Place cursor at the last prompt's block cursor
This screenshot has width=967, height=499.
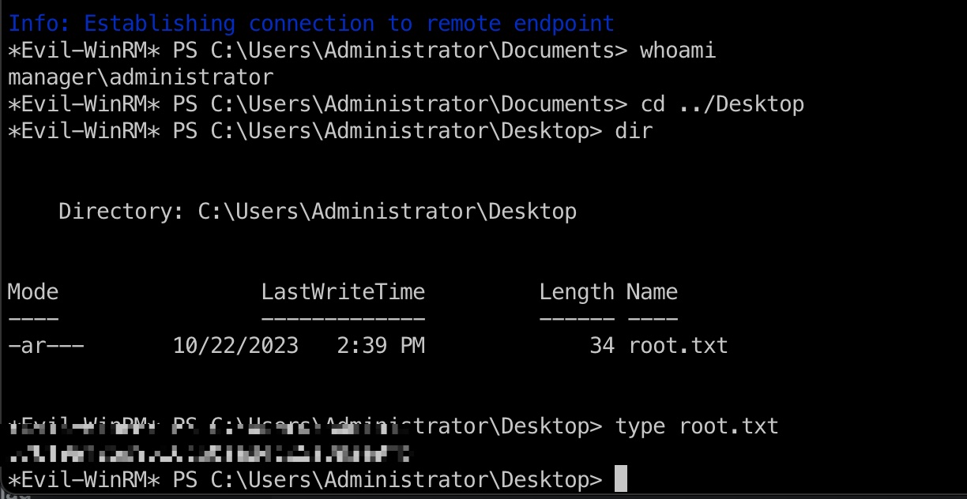(621, 479)
